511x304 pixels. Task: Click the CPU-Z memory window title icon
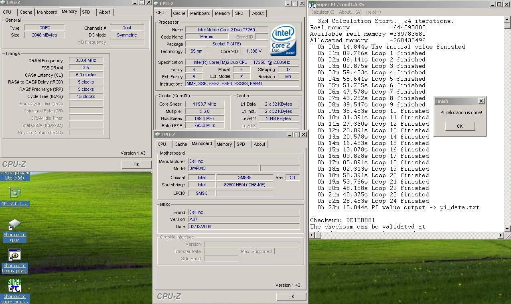coord(3,2)
